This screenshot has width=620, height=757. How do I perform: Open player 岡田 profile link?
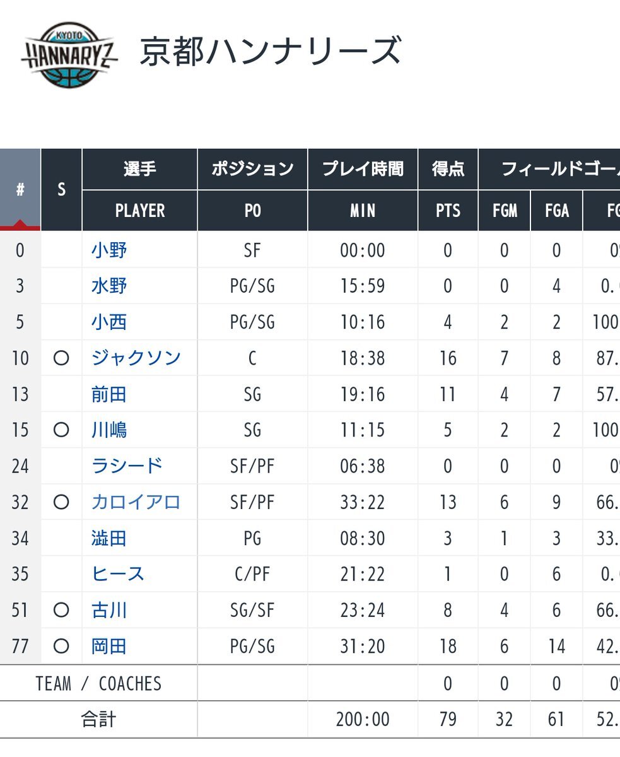(x=109, y=646)
